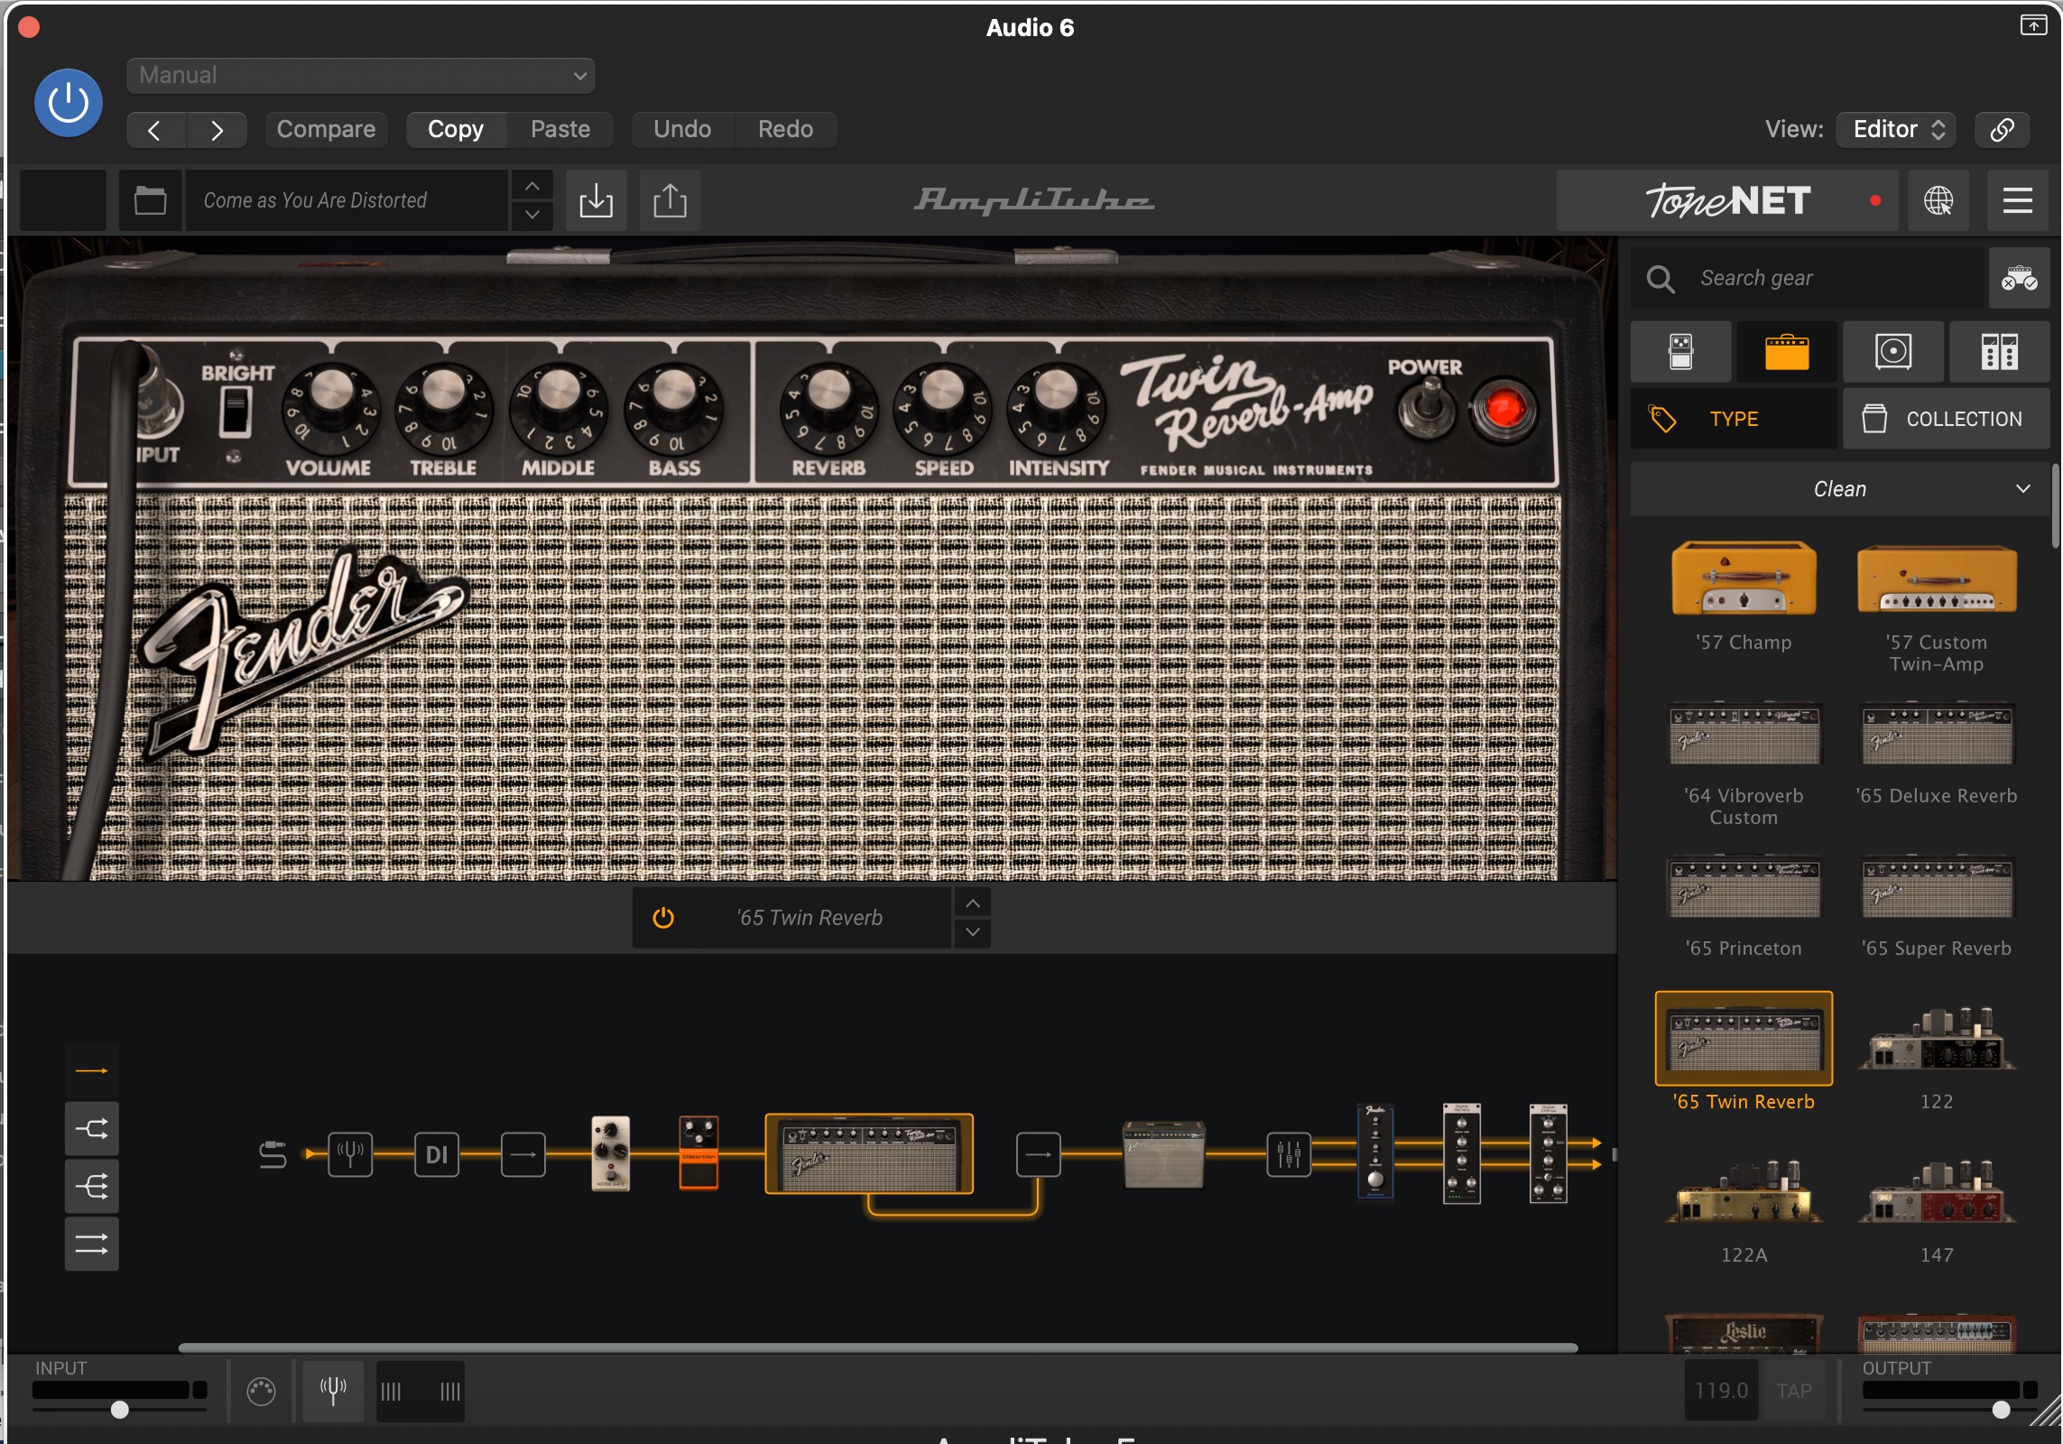Image resolution: width=2063 pixels, height=1444 pixels.
Task: Open the View Editor dropdown
Action: coord(1897,129)
